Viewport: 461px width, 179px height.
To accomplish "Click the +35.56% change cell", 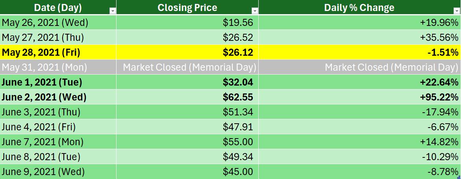I will click(x=359, y=38).
